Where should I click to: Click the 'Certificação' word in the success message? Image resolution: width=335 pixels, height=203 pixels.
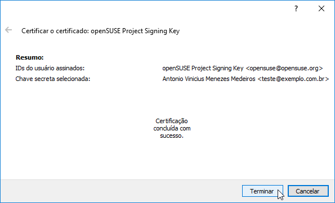pyautogui.click(x=172, y=121)
